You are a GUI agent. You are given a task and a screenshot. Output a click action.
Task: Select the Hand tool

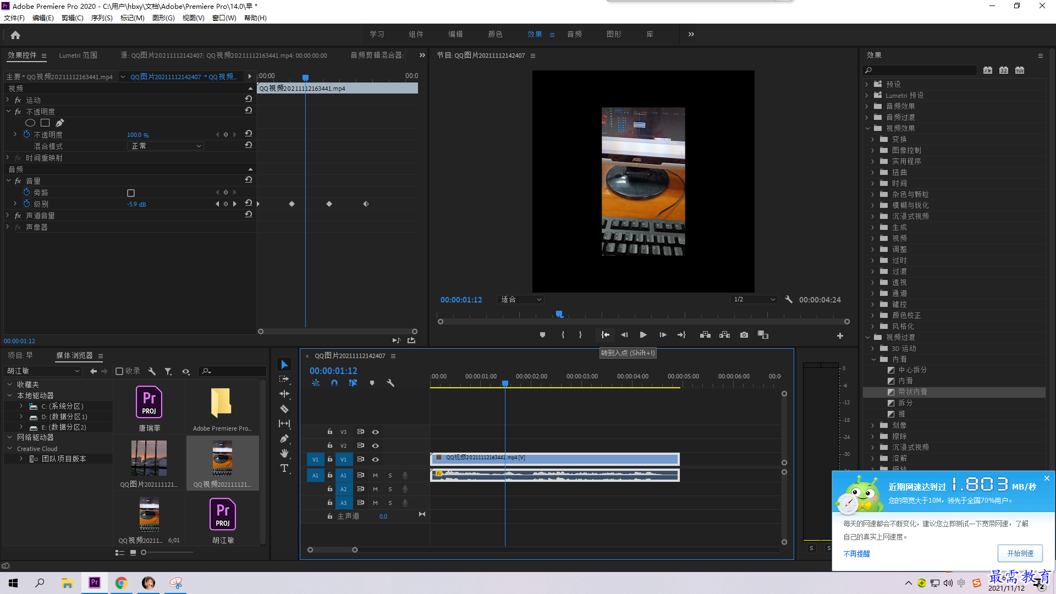click(x=284, y=453)
